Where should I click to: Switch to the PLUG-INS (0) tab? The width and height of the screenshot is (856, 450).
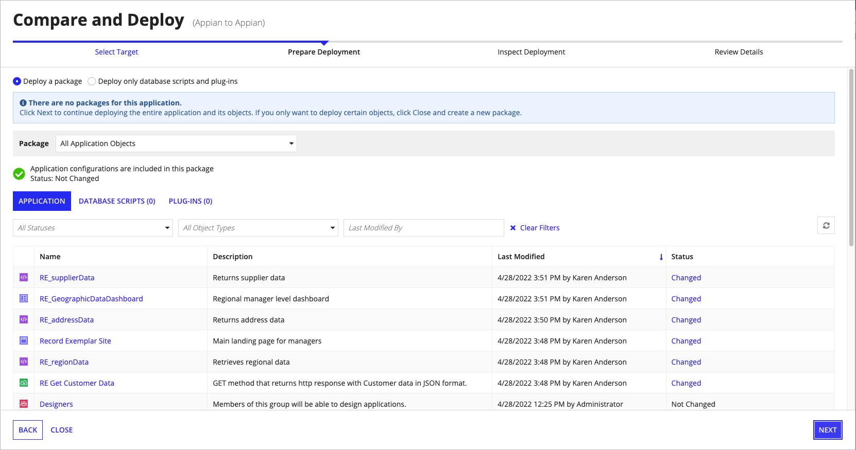coord(191,201)
